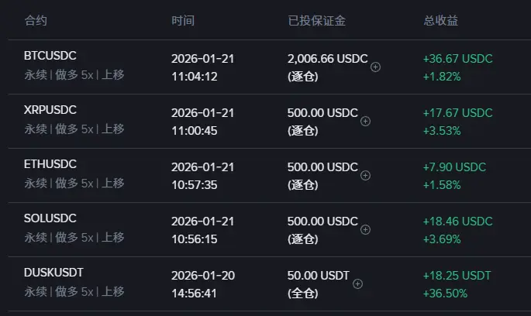Viewport: 531px width, 316px height.
Task: Add margin to the BTCUSDC position
Action: (x=375, y=67)
